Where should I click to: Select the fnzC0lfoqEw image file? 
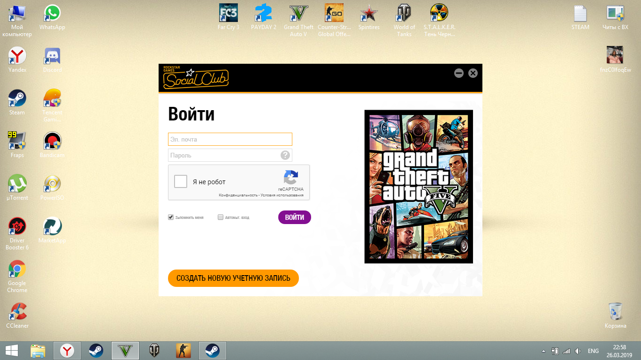[615, 60]
